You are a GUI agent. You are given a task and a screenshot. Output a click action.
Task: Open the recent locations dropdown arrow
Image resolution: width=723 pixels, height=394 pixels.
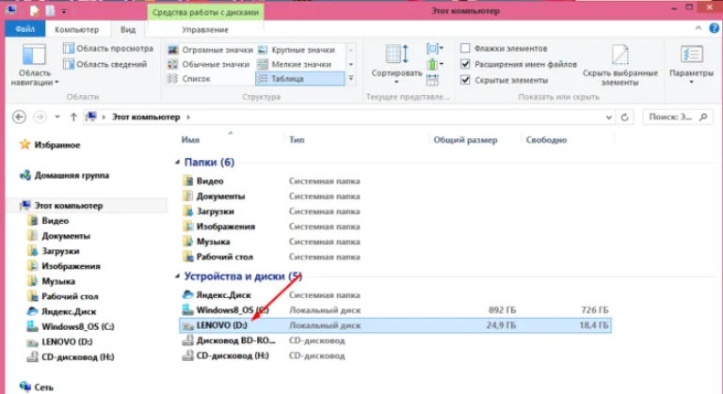point(57,117)
